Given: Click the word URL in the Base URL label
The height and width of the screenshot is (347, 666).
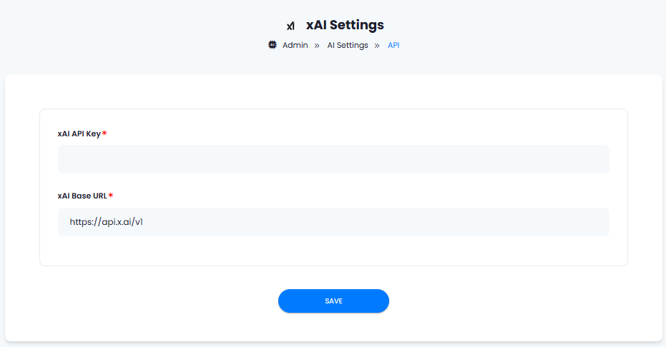Looking at the screenshot, I should pos(100,196).
